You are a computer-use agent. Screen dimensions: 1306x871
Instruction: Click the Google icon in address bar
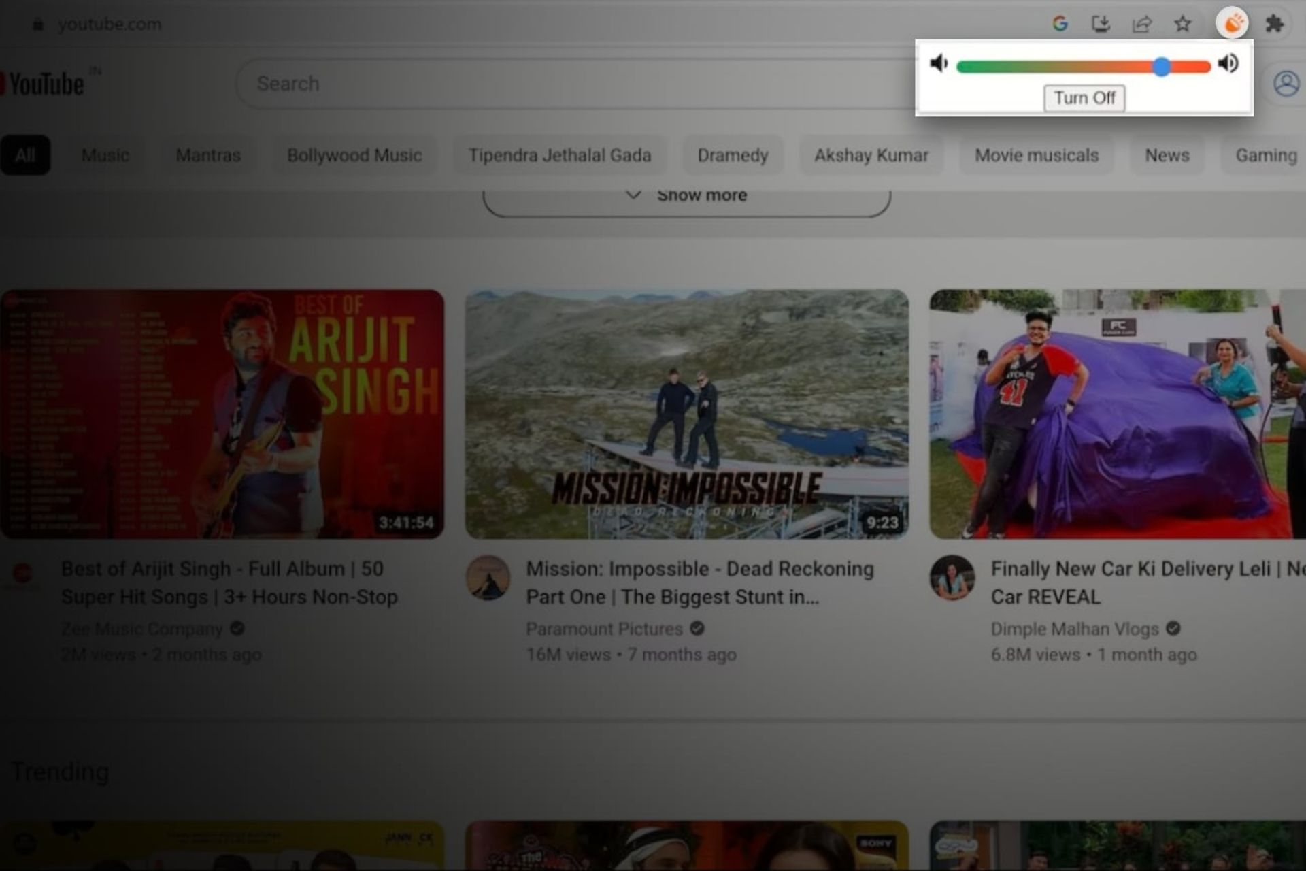1059,24
